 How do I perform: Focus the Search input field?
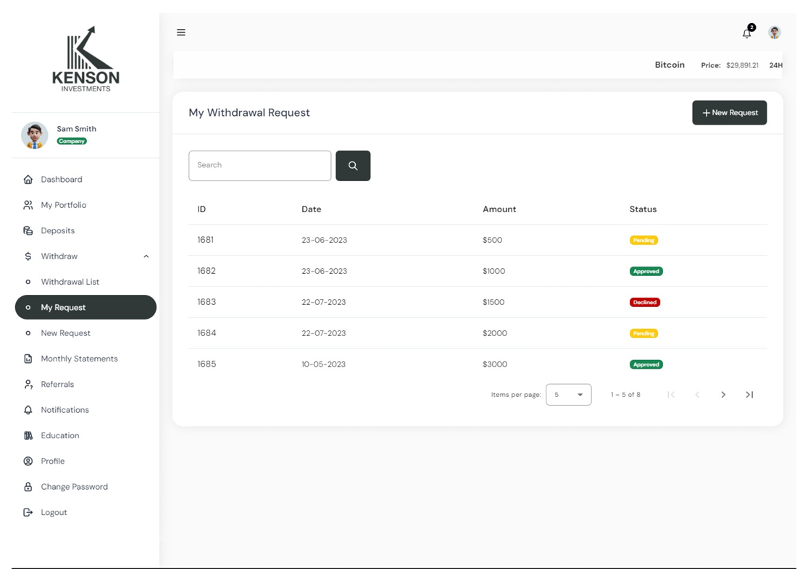tap(259, 166)
